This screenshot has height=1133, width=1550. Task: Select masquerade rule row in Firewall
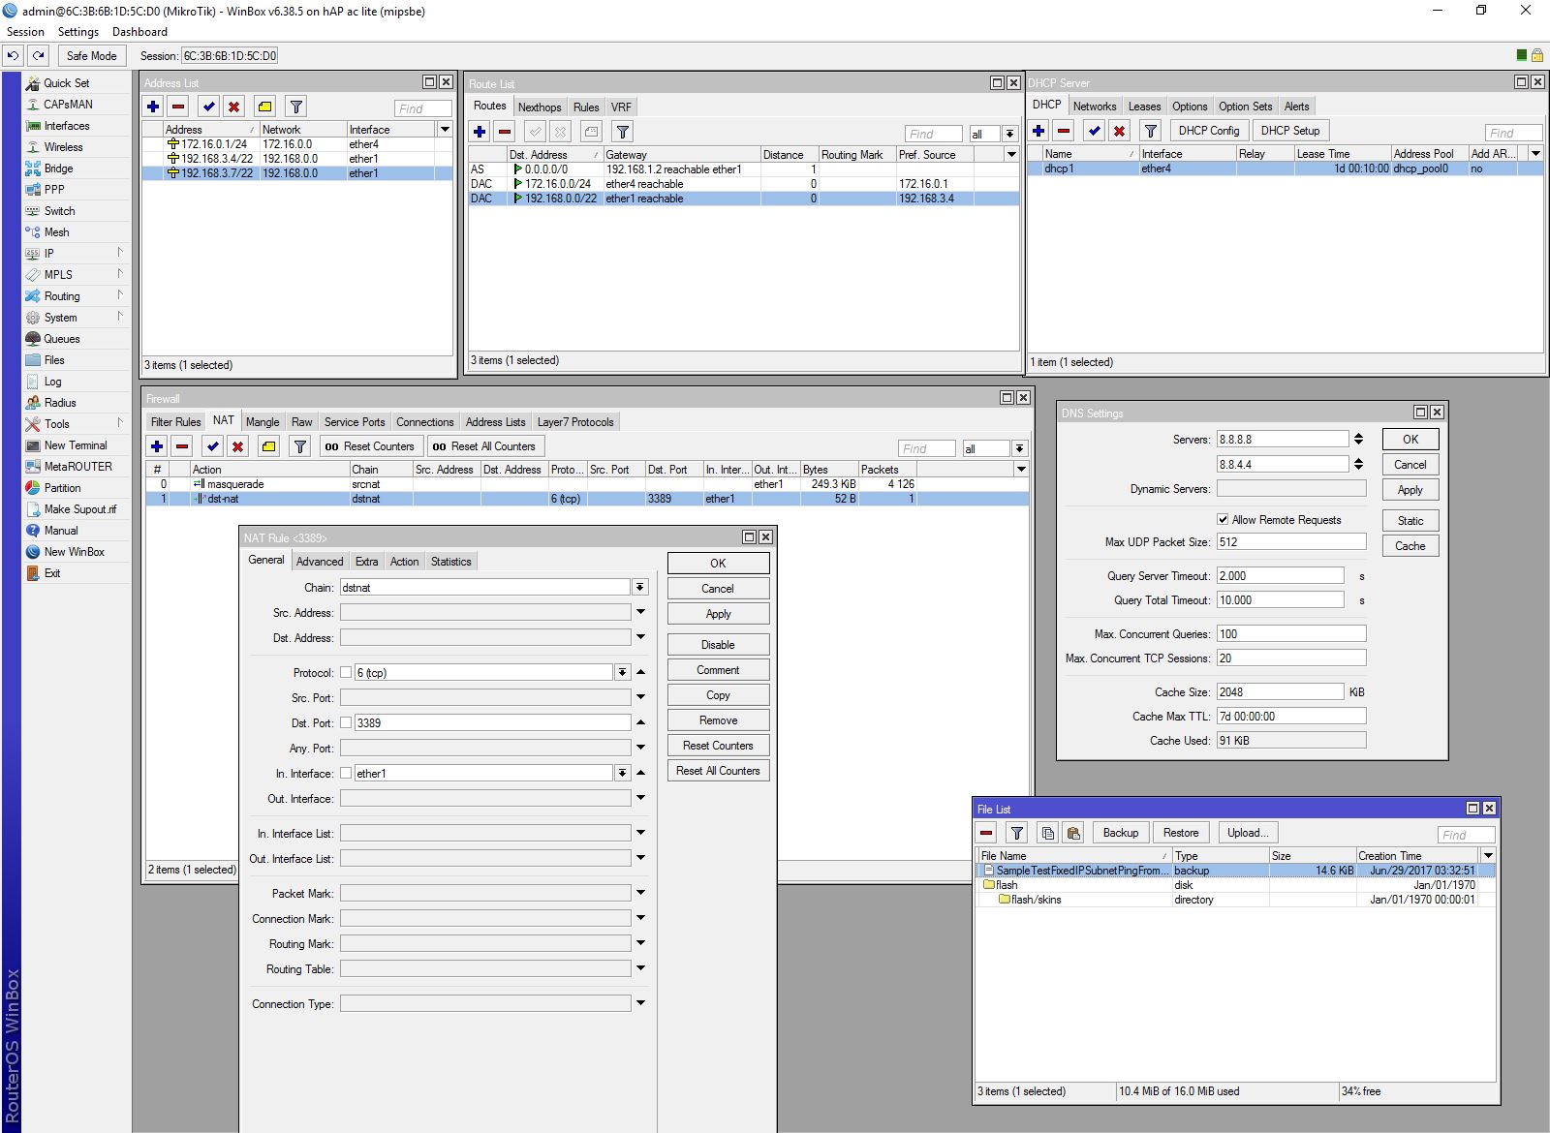coord(586,484)
